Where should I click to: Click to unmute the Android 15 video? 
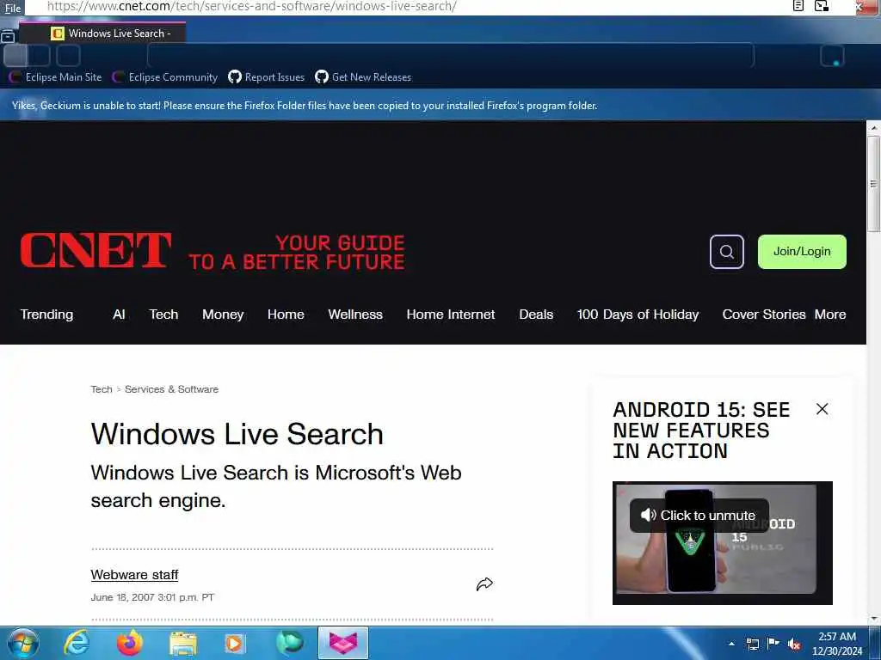point(699,516)
